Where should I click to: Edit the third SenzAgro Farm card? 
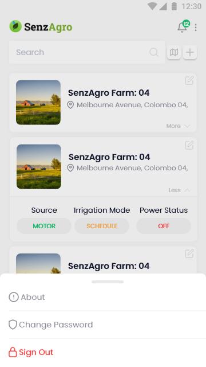[x=189, y=253]
